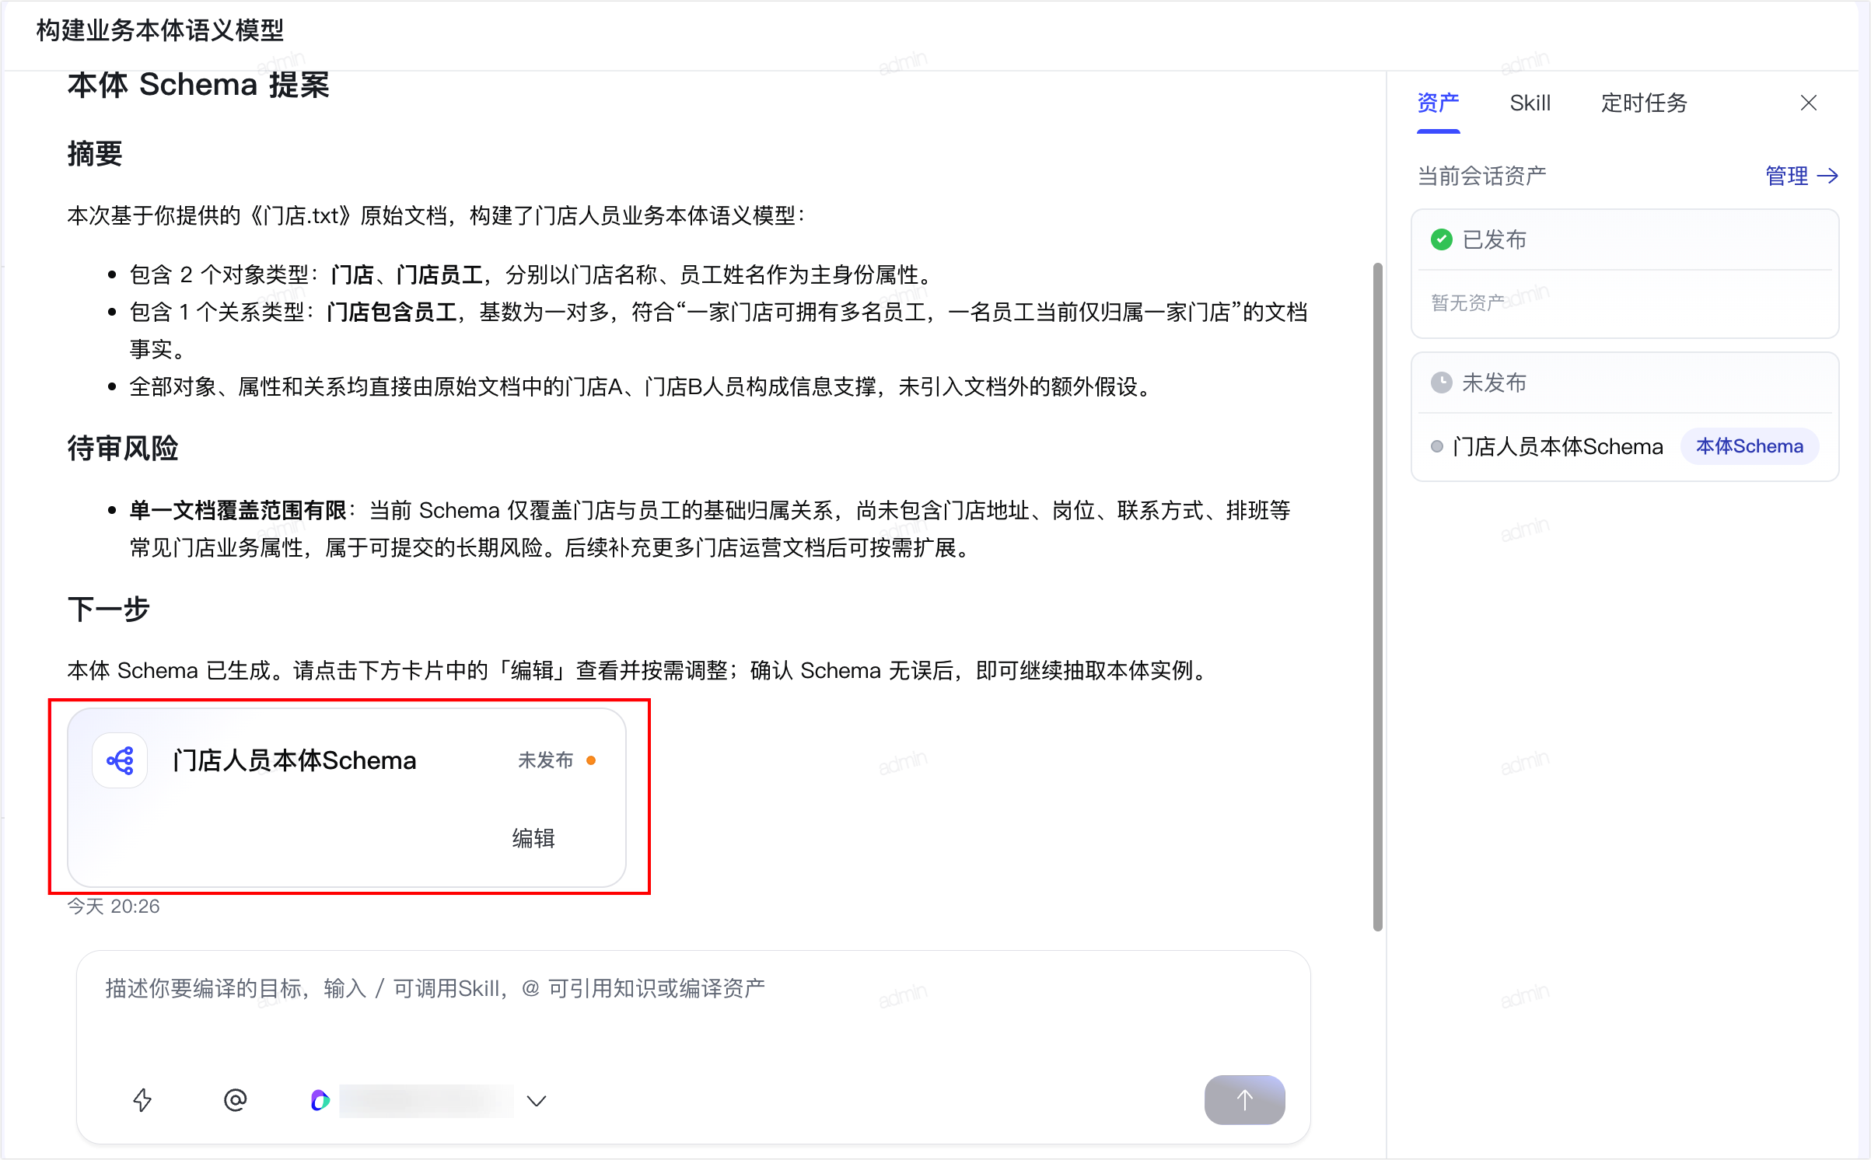The width and height of the screenshot is (1871, 1160).
Task: Open the 定时任务 tab
Action: coord(1644,103)
